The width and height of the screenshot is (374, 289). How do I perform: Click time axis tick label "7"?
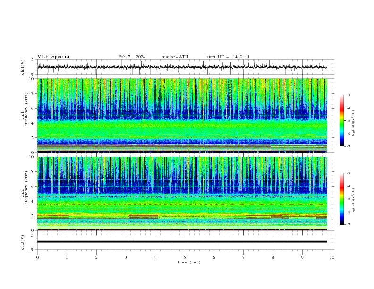pos(244,257)
